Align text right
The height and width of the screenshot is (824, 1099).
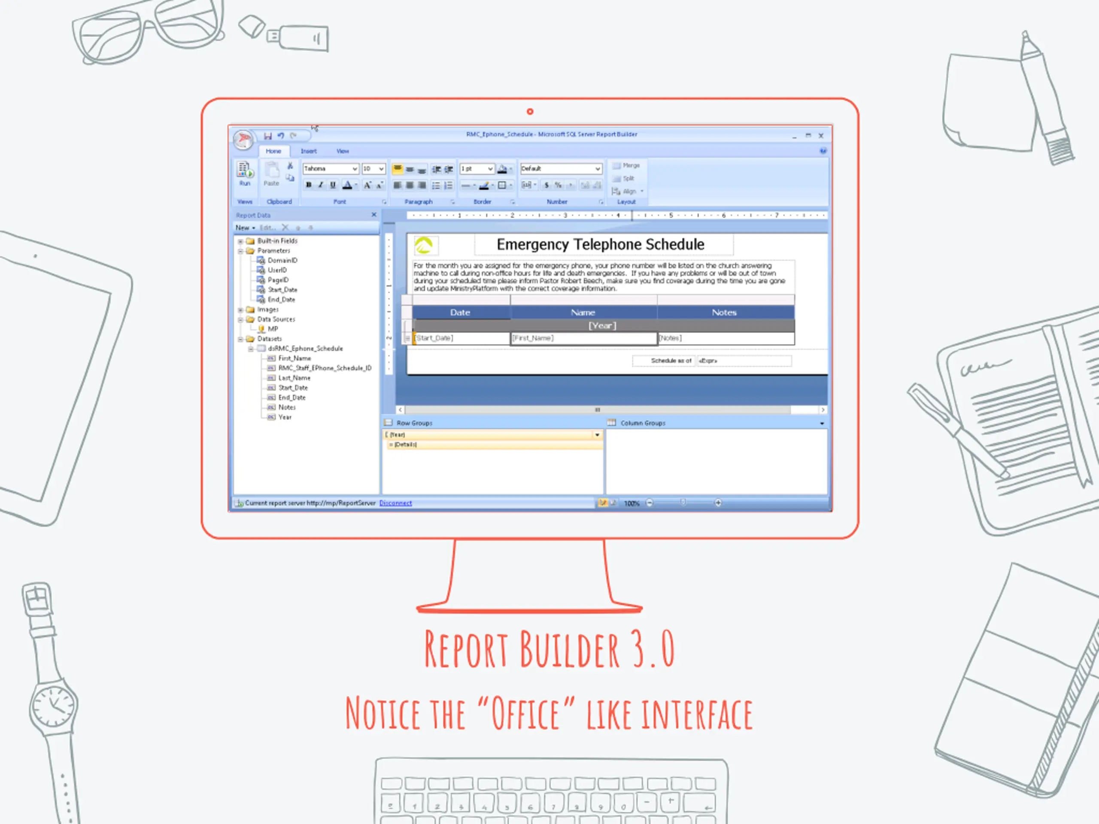tap(422, 185)
